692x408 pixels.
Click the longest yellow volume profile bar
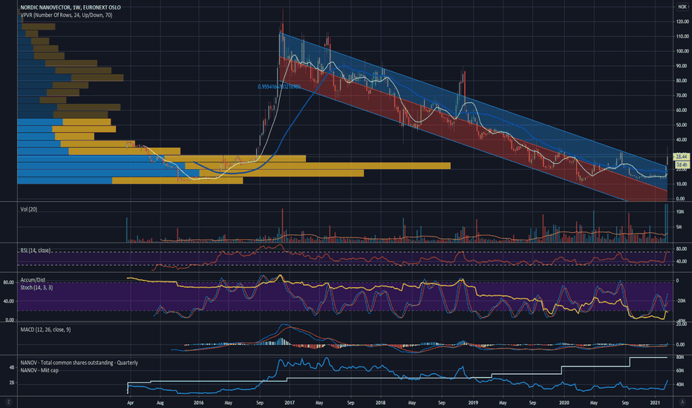(x=318, y=166)
